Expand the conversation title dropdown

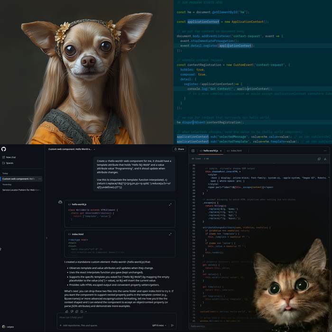click(x=94, y=149)
